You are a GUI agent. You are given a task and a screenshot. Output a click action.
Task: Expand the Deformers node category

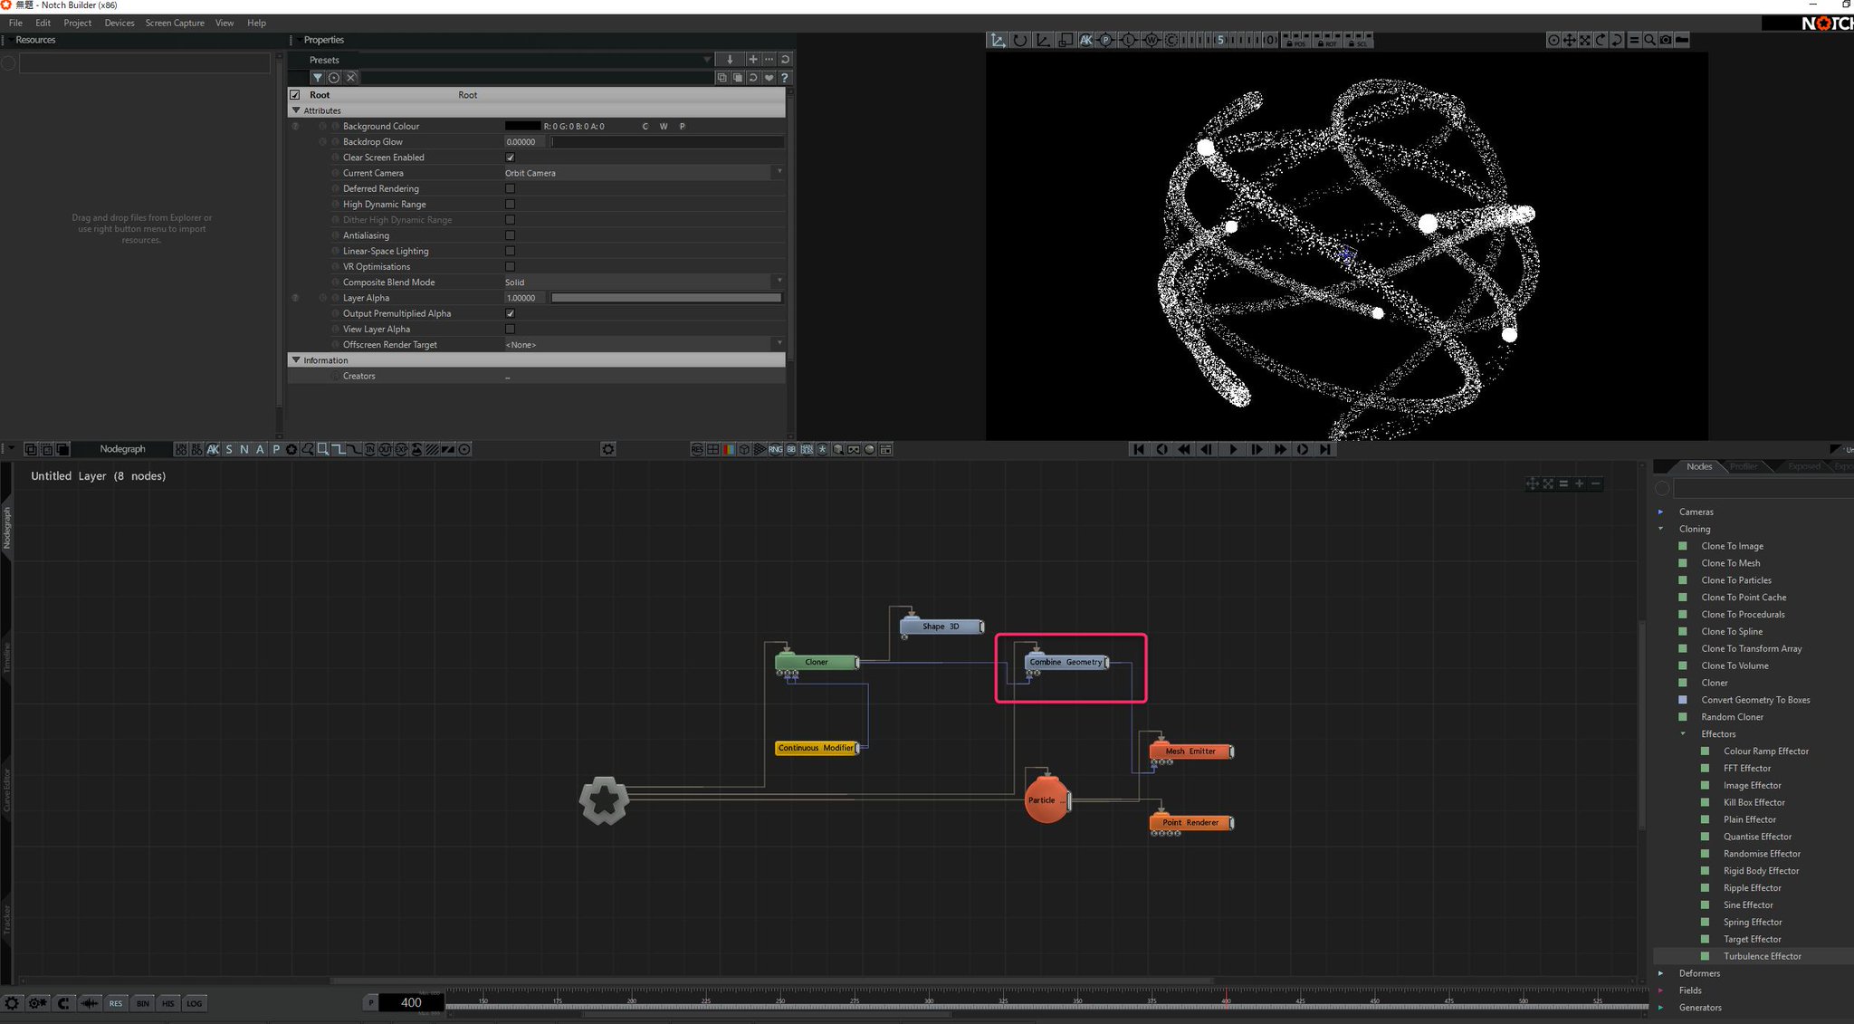(x=1661, y=973)
